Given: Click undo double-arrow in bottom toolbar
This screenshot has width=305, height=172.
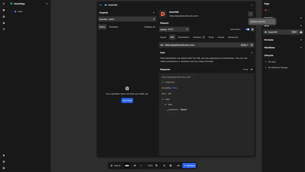Looking at the screenshot, I should 135,166.
